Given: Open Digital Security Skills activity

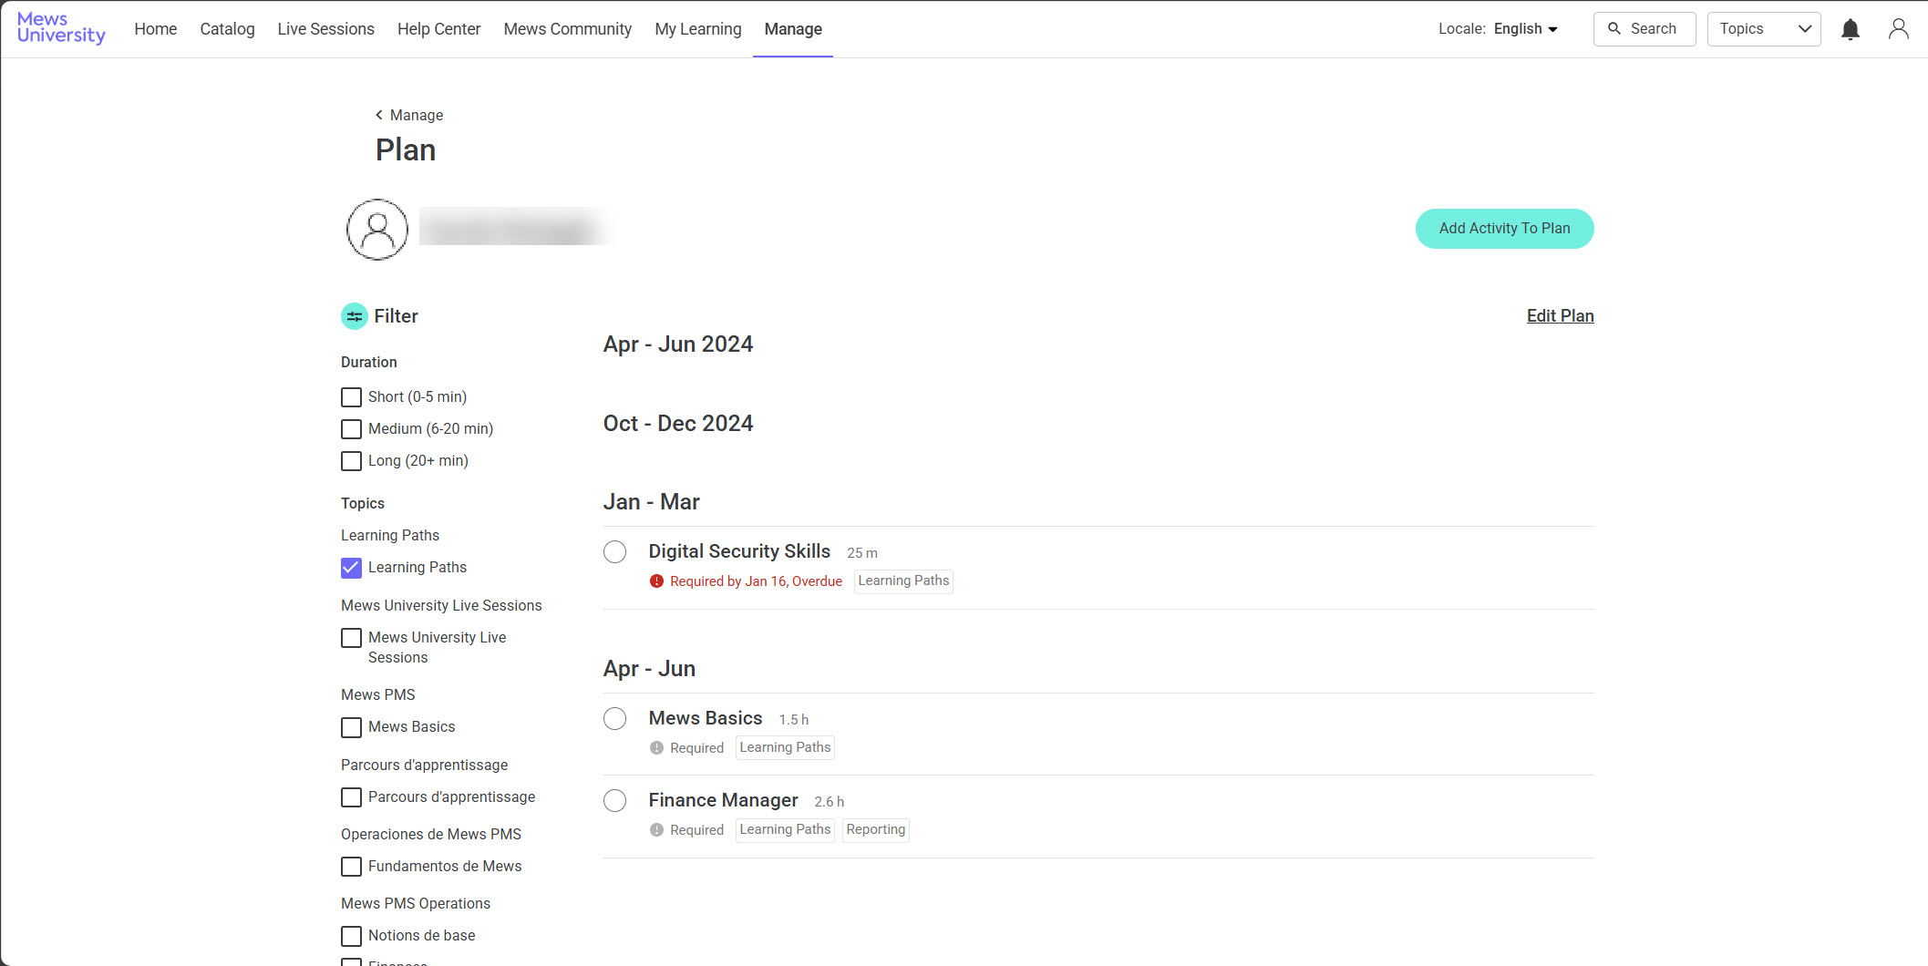Looking at the screenshot, I should (739, 551).
